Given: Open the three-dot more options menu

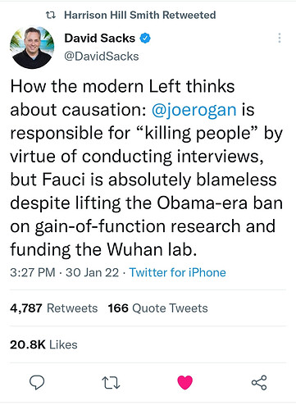Looking at the screenshot, I should click(x=280, y=38).
